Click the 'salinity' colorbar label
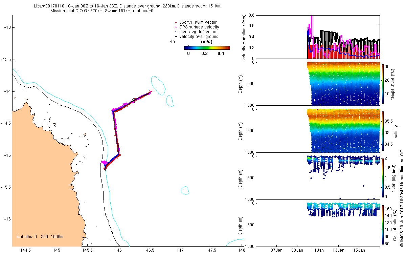The width and height of the screenshot is (406, 254). pyautogui.click(x=396, y=131)
